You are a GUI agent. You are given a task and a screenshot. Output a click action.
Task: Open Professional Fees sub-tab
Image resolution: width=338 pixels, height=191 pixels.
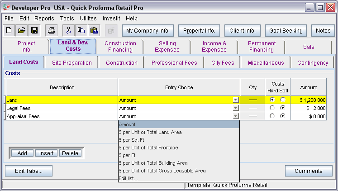174,63
